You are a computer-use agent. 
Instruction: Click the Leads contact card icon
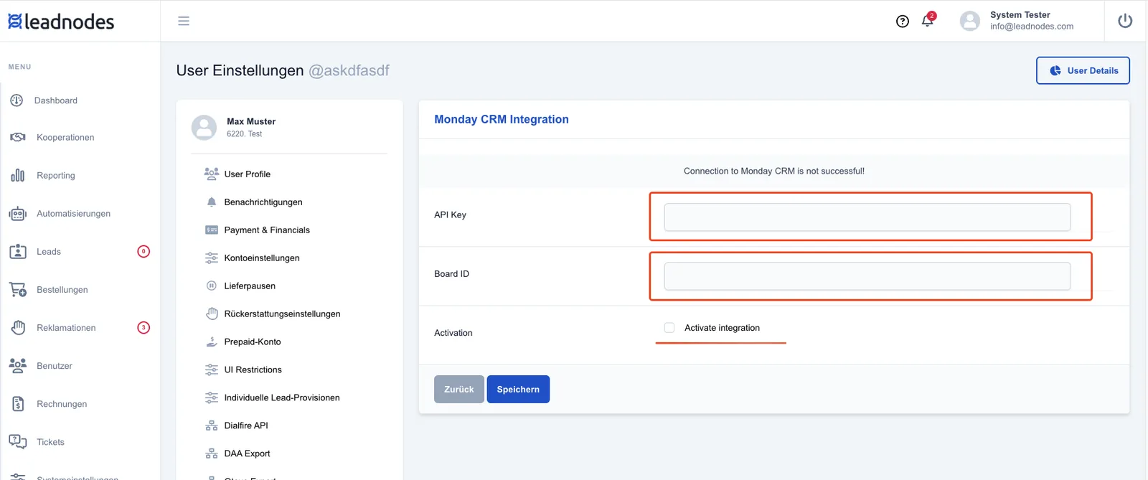tap(18, 251)
